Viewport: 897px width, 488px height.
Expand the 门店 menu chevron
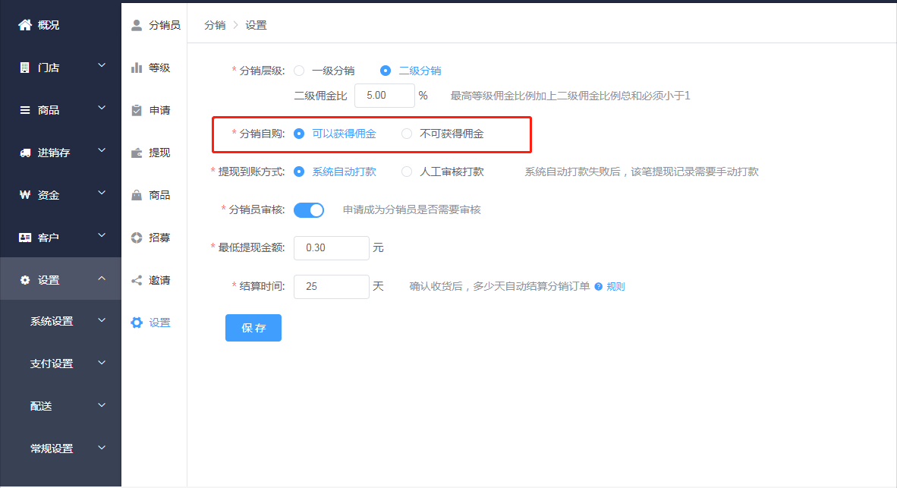[102, 65]
